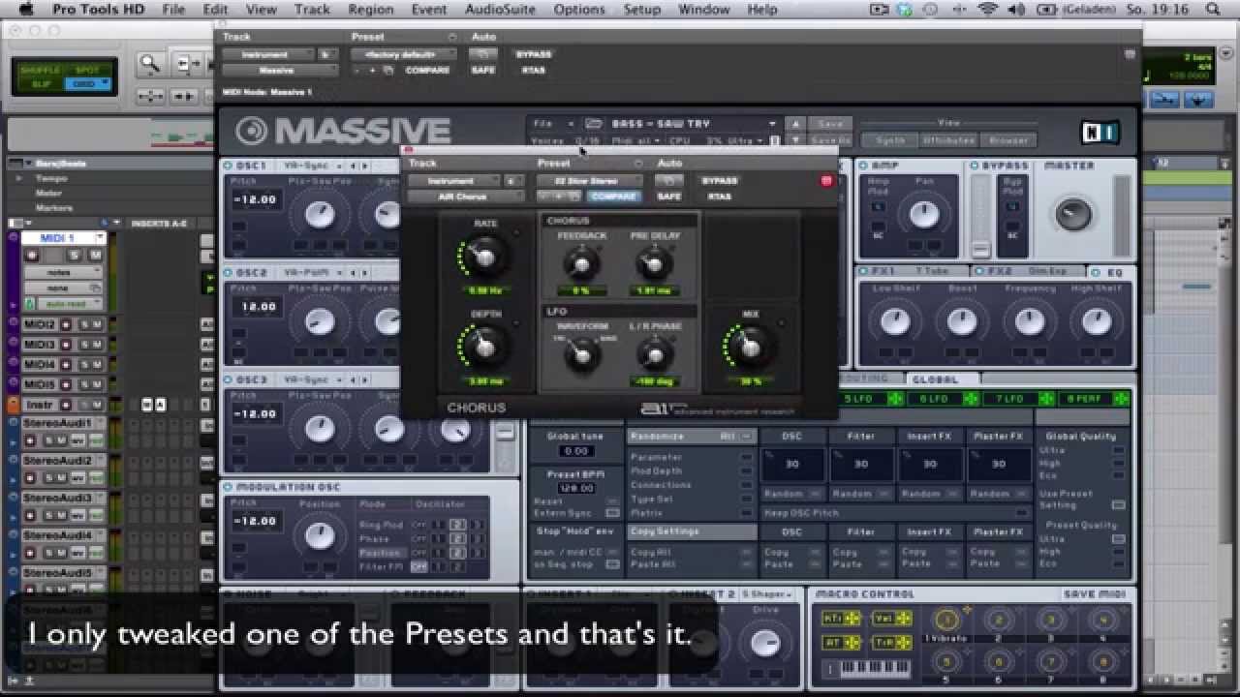Click the EQ Frequency knob
This screenshot has width=1240, height=697.
pos(1030,321)
